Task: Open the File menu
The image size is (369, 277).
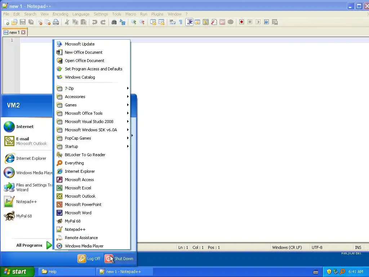Action: 6,14
